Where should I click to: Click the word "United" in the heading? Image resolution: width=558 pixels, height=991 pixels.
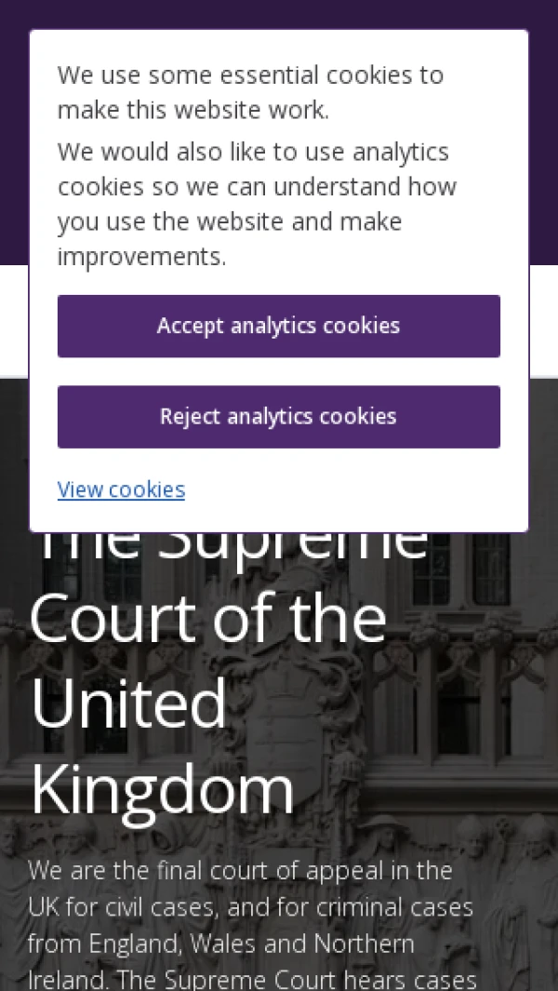pos(128,703)
